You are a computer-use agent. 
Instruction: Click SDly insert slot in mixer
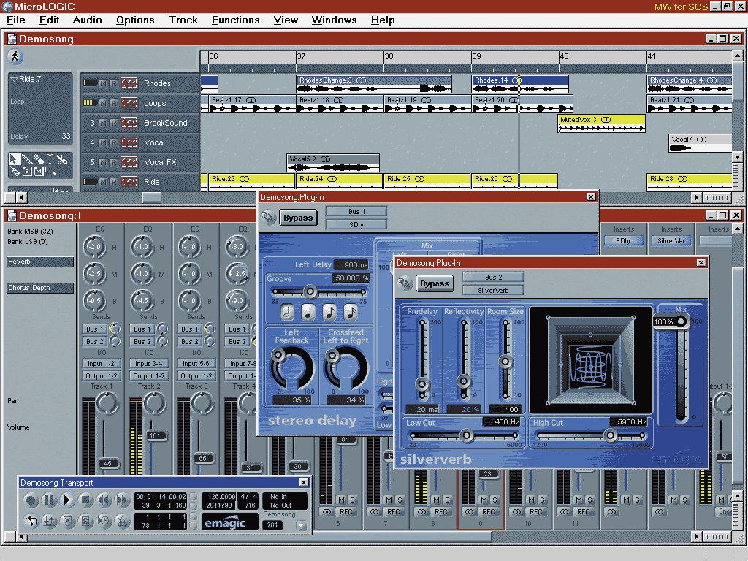coord(623,241)
